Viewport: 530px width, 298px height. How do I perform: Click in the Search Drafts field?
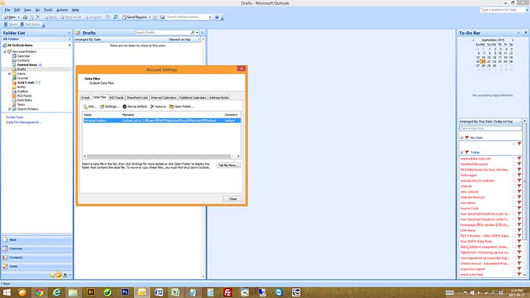coord(162,32)
